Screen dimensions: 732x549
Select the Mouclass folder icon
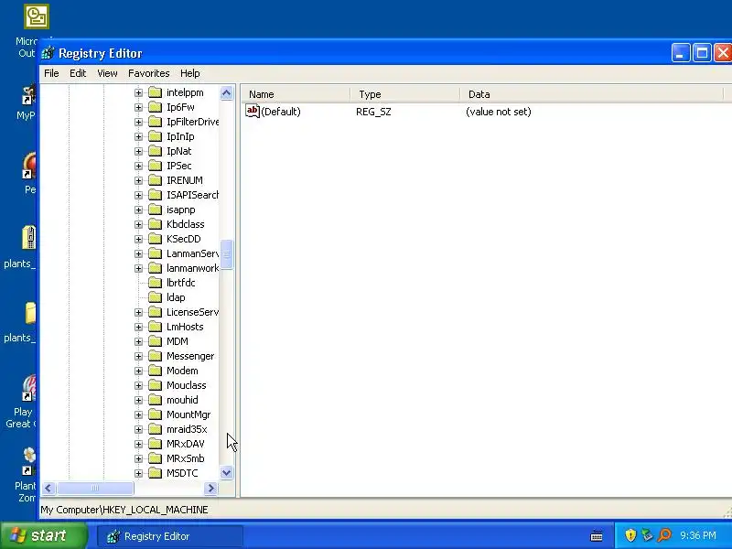point(155,385)
